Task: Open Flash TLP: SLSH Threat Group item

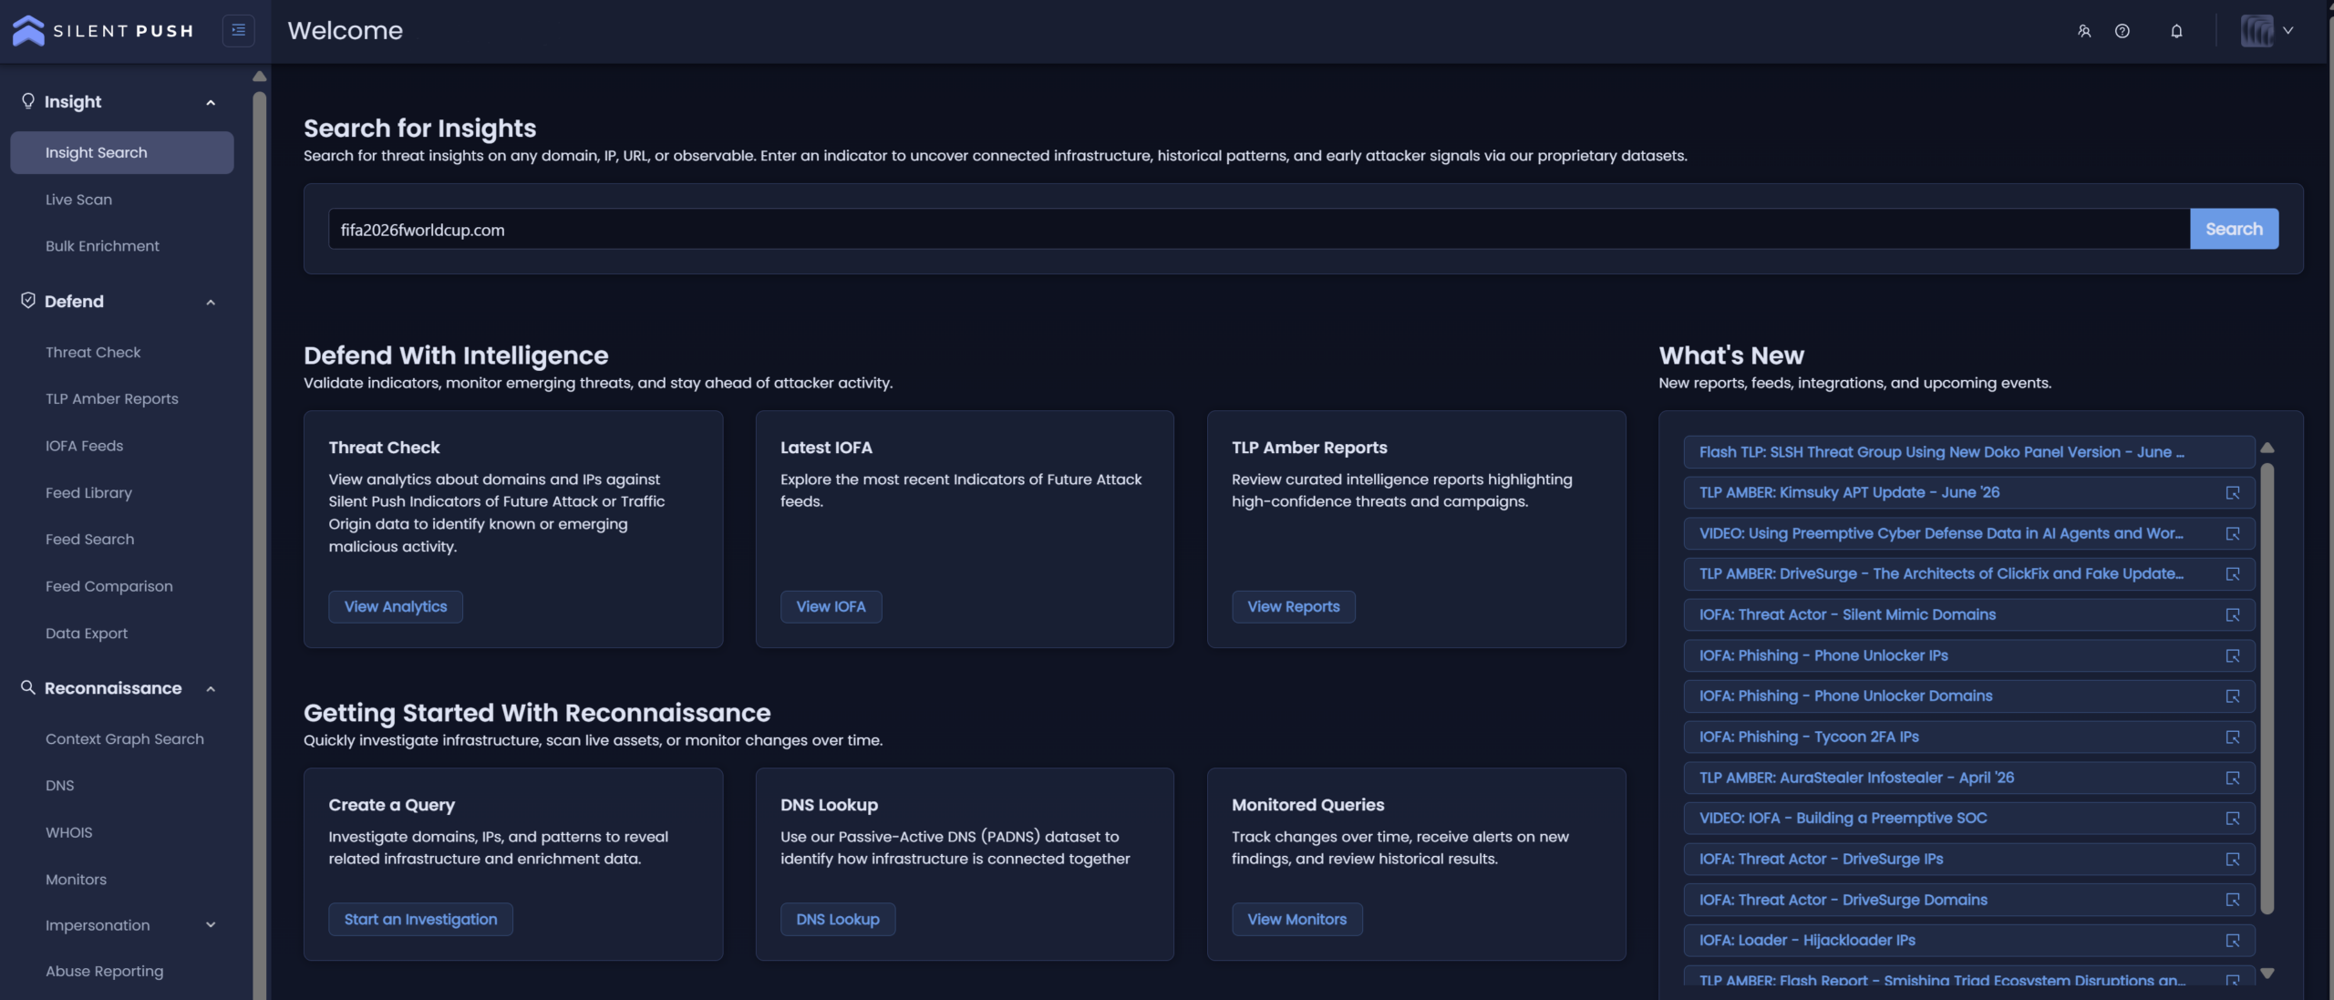Action: (x=1969, y=452)
